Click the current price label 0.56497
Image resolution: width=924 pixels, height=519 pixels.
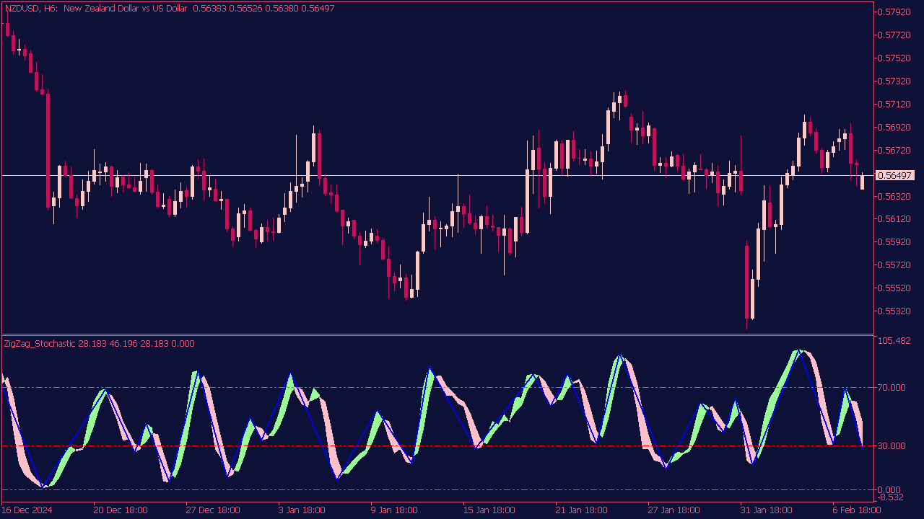coord(895,176)
